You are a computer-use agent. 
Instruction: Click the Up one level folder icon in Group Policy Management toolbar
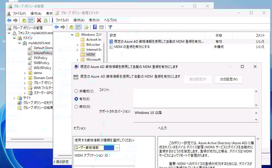point(24,20)
